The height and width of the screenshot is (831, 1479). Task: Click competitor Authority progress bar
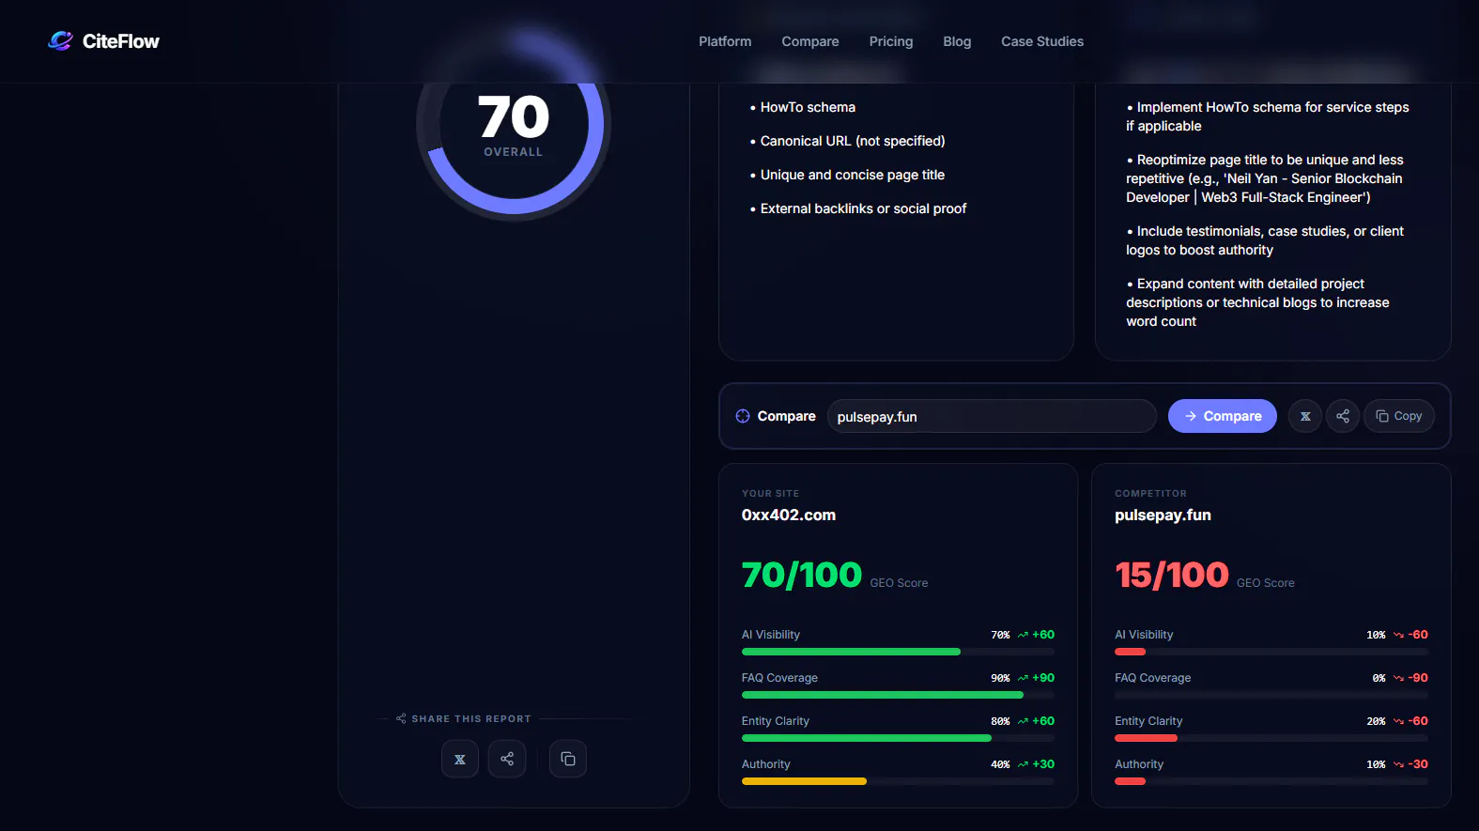pyautogui.click(x=1271, y=781)
